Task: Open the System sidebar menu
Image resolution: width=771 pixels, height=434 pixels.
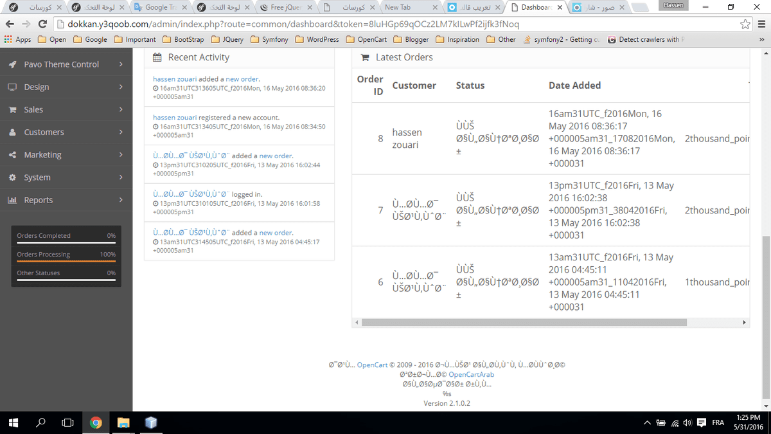Action: click(66, 177)
